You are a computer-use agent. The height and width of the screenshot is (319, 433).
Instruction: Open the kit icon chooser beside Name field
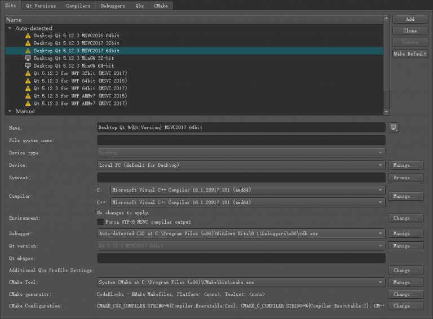click(394, 127)
